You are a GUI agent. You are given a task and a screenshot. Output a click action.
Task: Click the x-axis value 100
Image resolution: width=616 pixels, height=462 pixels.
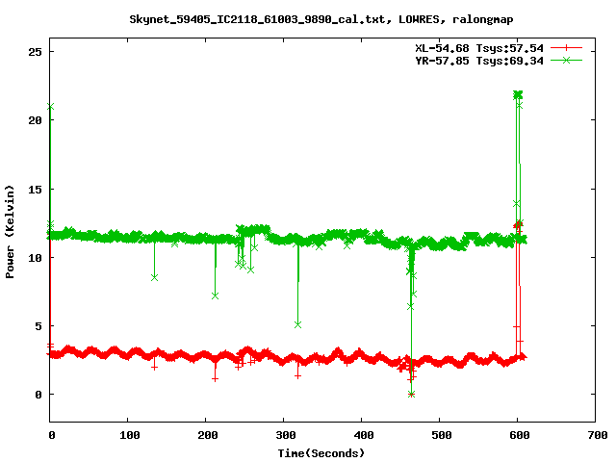coord(130,435)
